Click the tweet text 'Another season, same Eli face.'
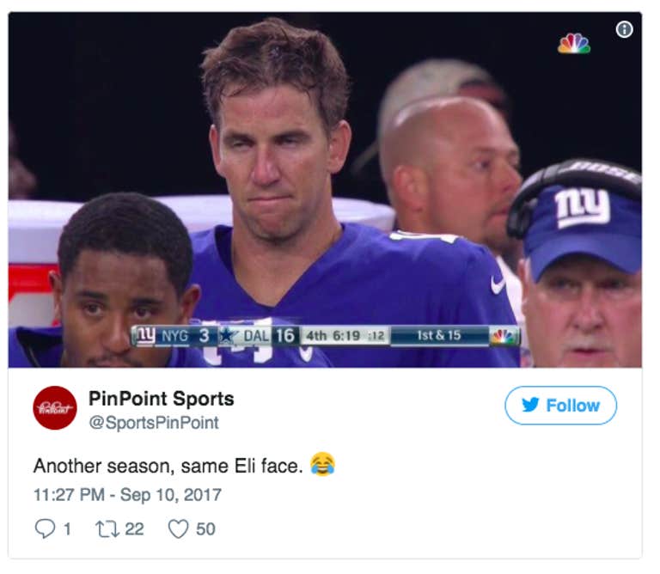 (168, 466)
